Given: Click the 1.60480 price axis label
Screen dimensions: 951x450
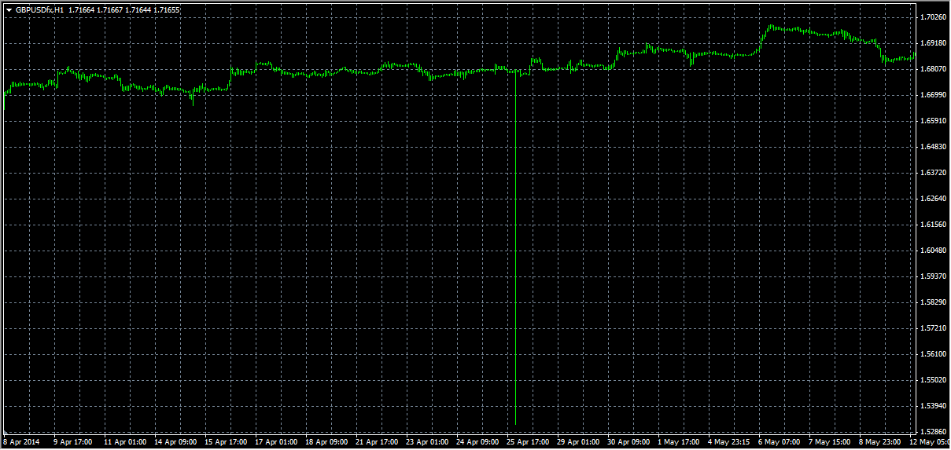Looking at the screenshot, I should click(x=933, y=250).
